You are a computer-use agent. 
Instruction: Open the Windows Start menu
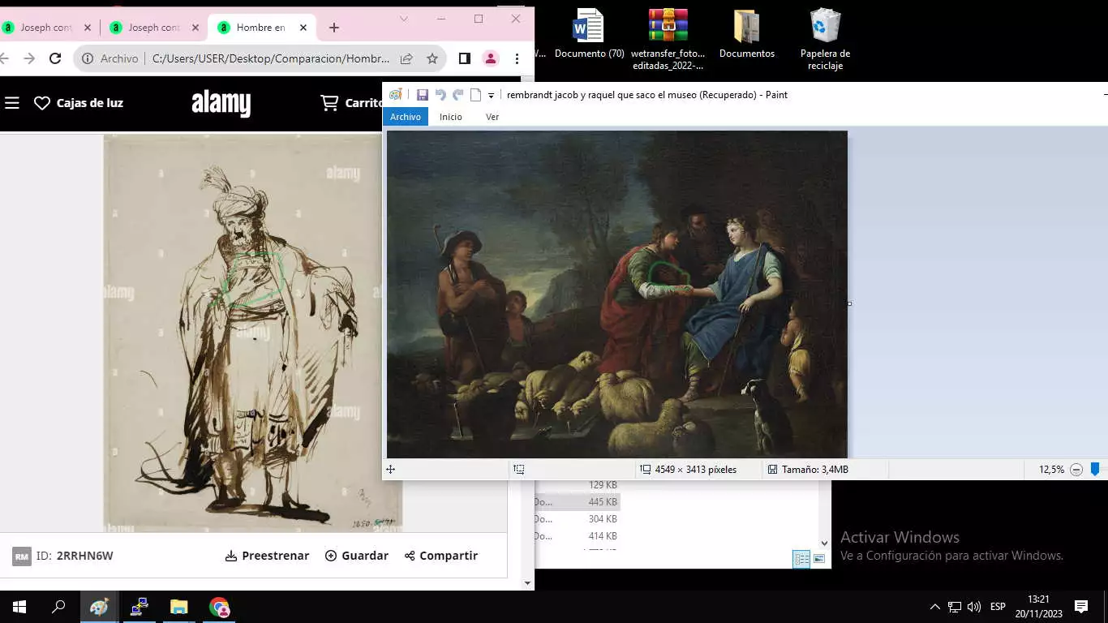19,607
